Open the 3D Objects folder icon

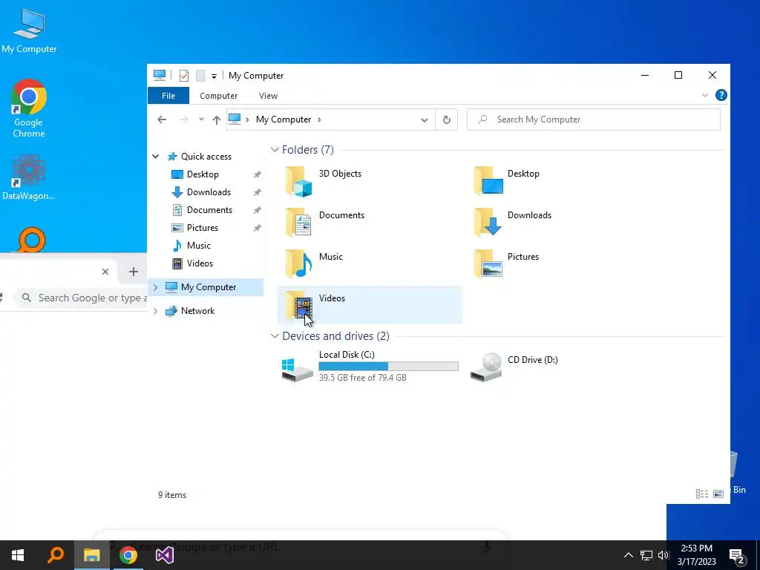tap(298, 182)
